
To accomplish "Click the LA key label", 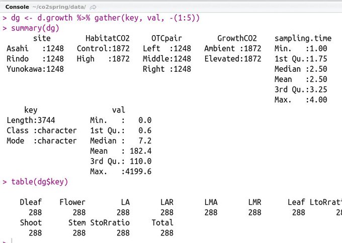I will tap(125, 202).
